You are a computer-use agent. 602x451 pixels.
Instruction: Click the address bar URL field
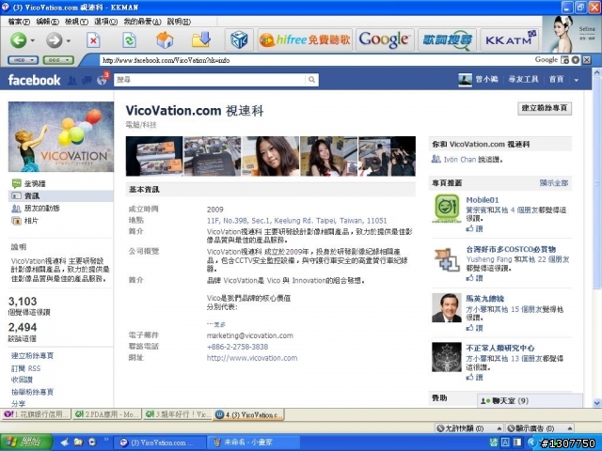(x=315, y=60)
